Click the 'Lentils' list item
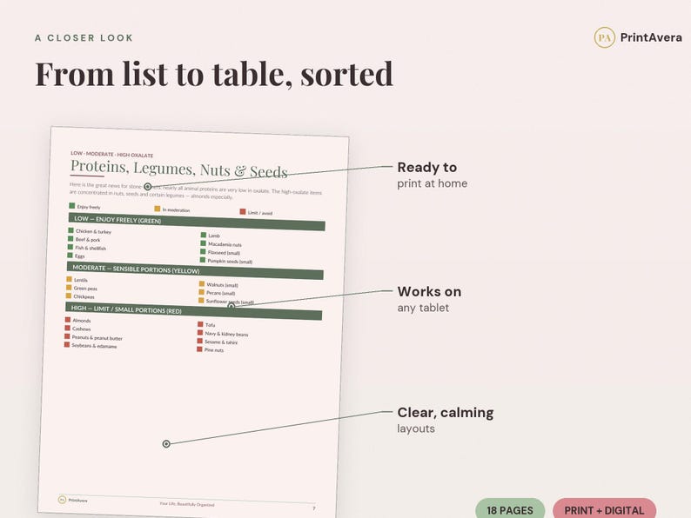Image resolution: width=691 pixels, height=518 pixels. click(77, 280)
